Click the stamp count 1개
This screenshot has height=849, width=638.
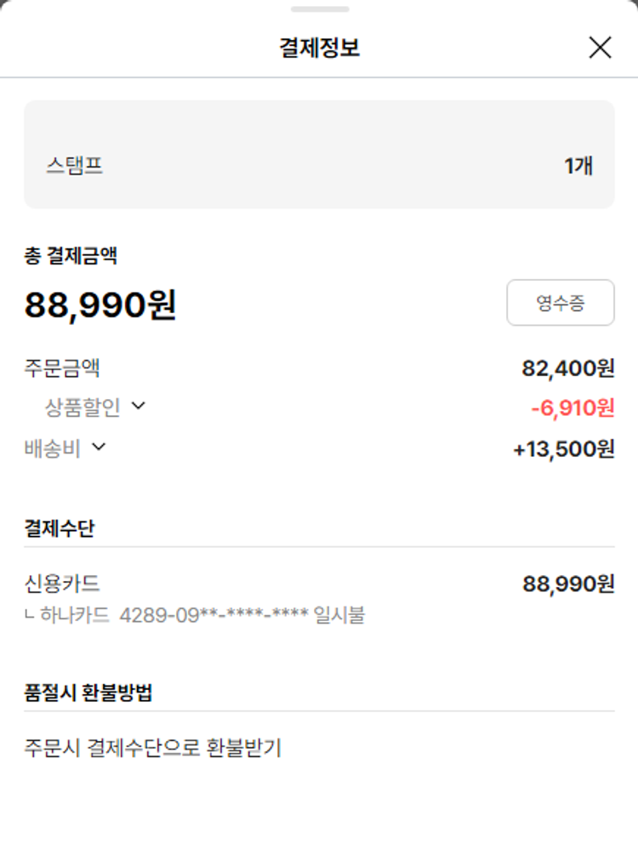click(x=578, y=165)
